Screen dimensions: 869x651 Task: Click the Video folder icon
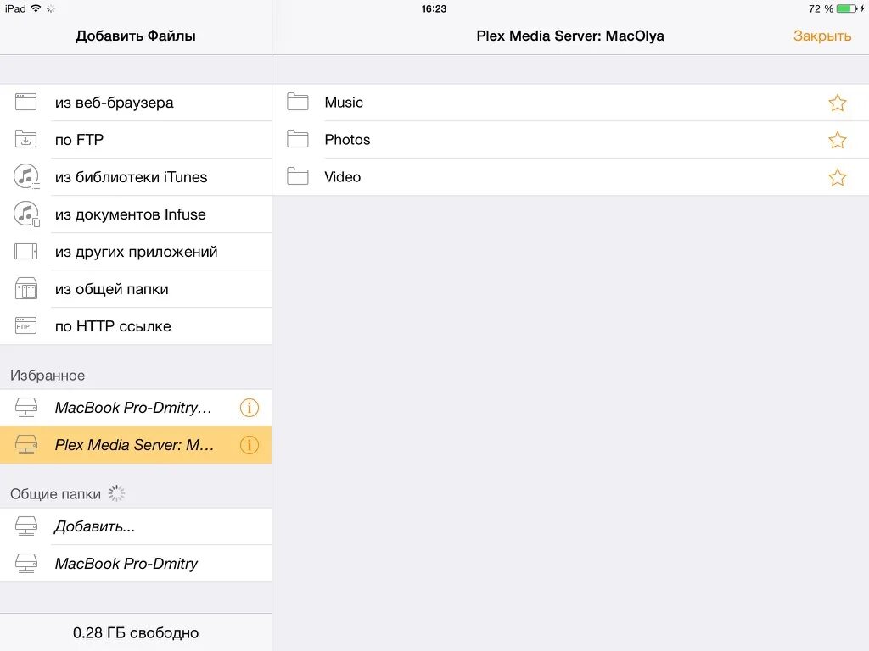[298, 176]
